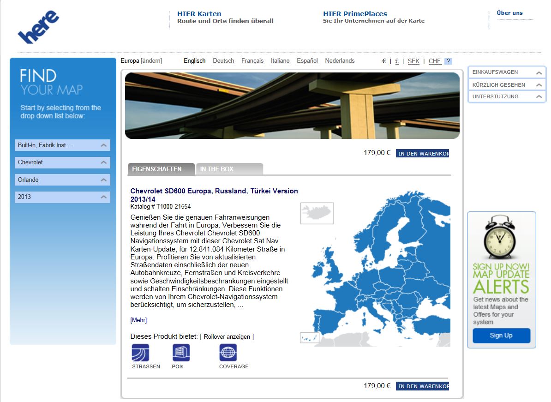Open the 2013 year dropdown
Image resolution: width=551 pixels, height=402 pixels.
point(62,197)
